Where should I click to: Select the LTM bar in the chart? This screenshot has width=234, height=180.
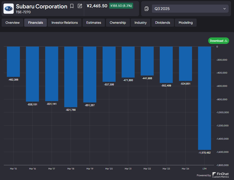click(205, 98)
